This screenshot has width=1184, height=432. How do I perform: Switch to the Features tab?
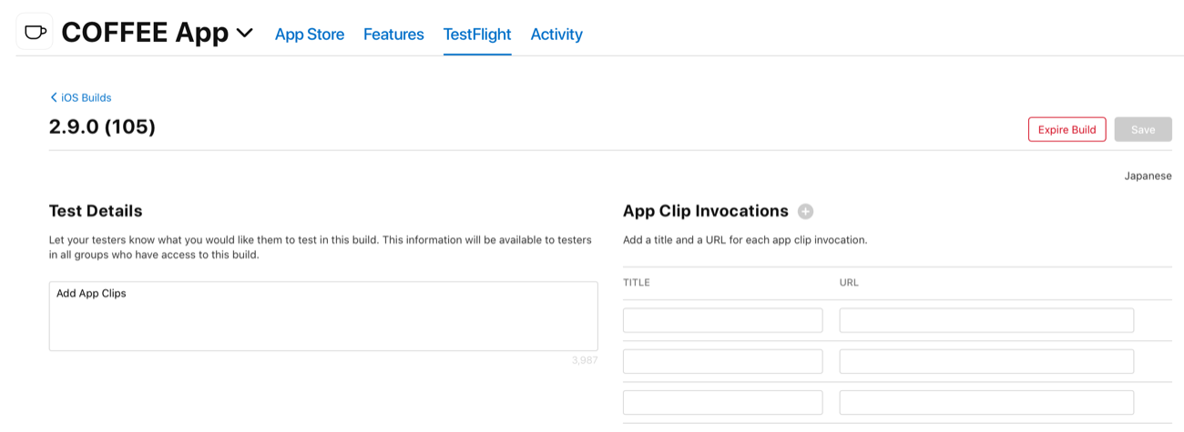click(393, 35)
